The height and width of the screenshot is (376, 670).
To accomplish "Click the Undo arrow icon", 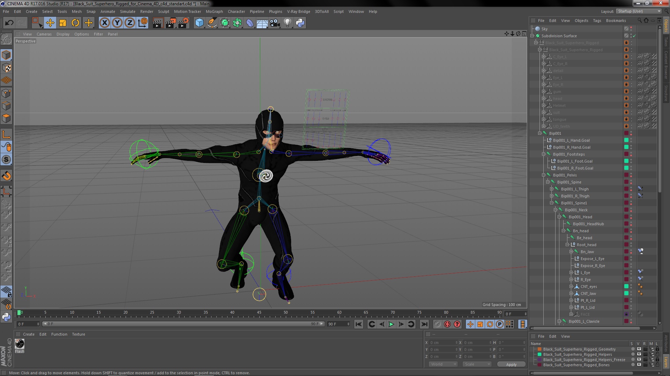I will coord(9,23).
